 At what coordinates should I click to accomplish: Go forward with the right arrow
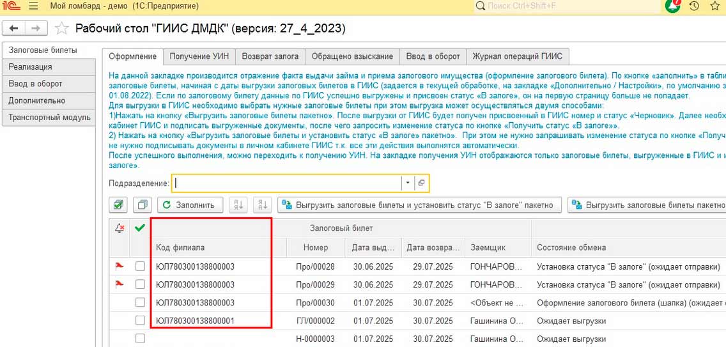(x=36, y=28)
